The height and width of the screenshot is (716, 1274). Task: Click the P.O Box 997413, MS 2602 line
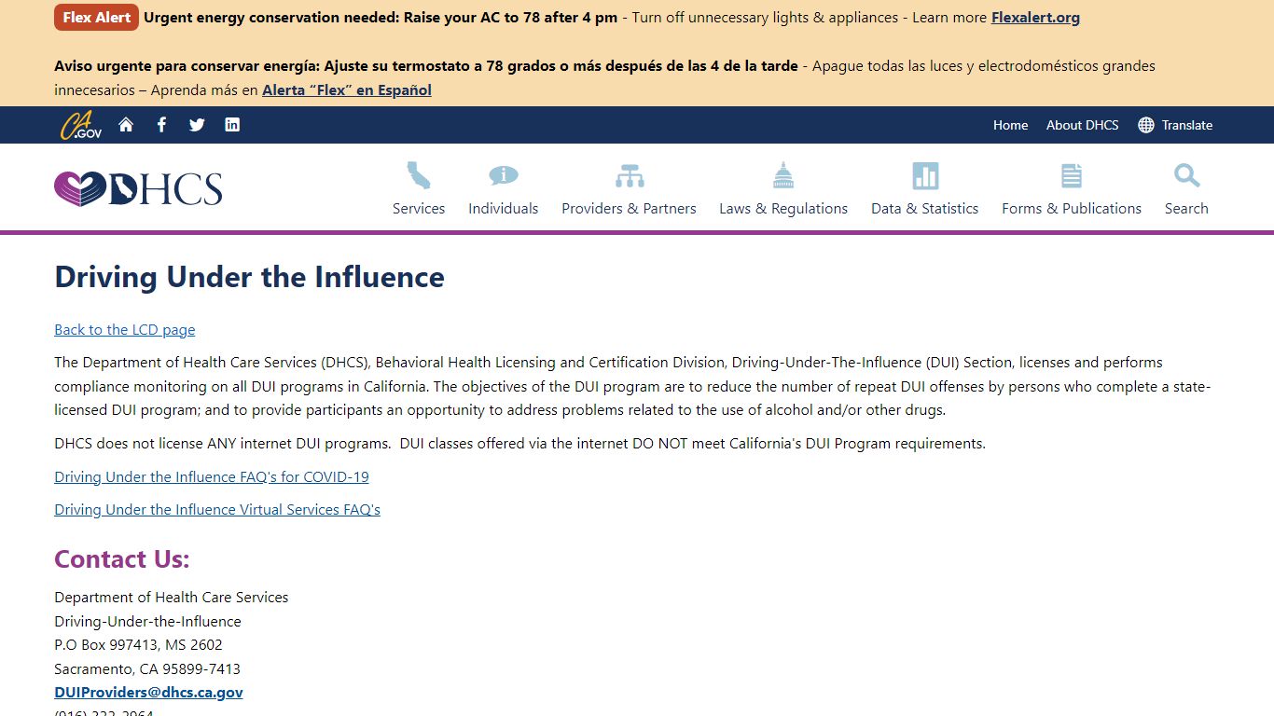pos(138,645)
